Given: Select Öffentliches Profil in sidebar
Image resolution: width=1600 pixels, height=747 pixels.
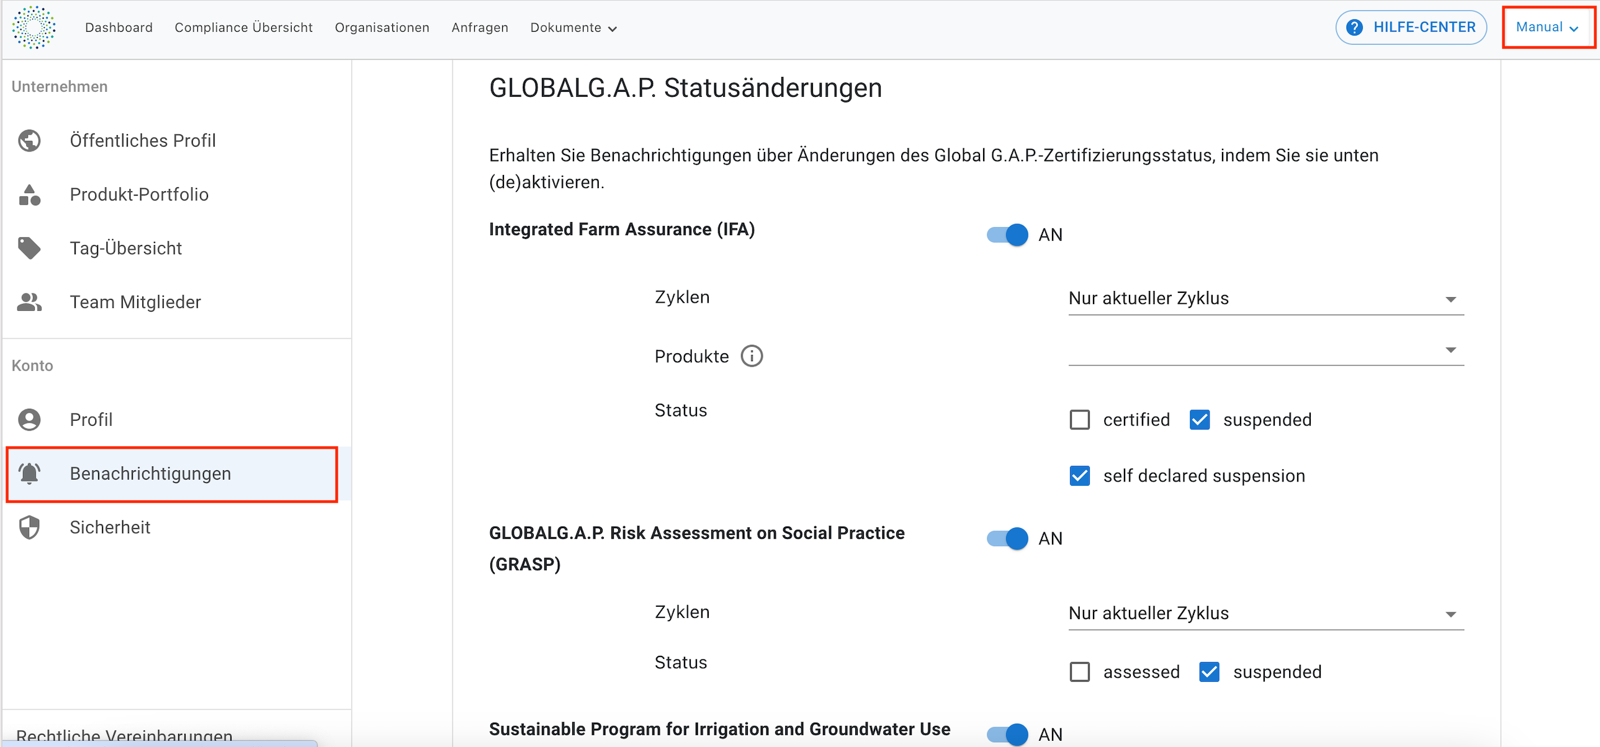Looking at the screenshot, I should 177,141.
